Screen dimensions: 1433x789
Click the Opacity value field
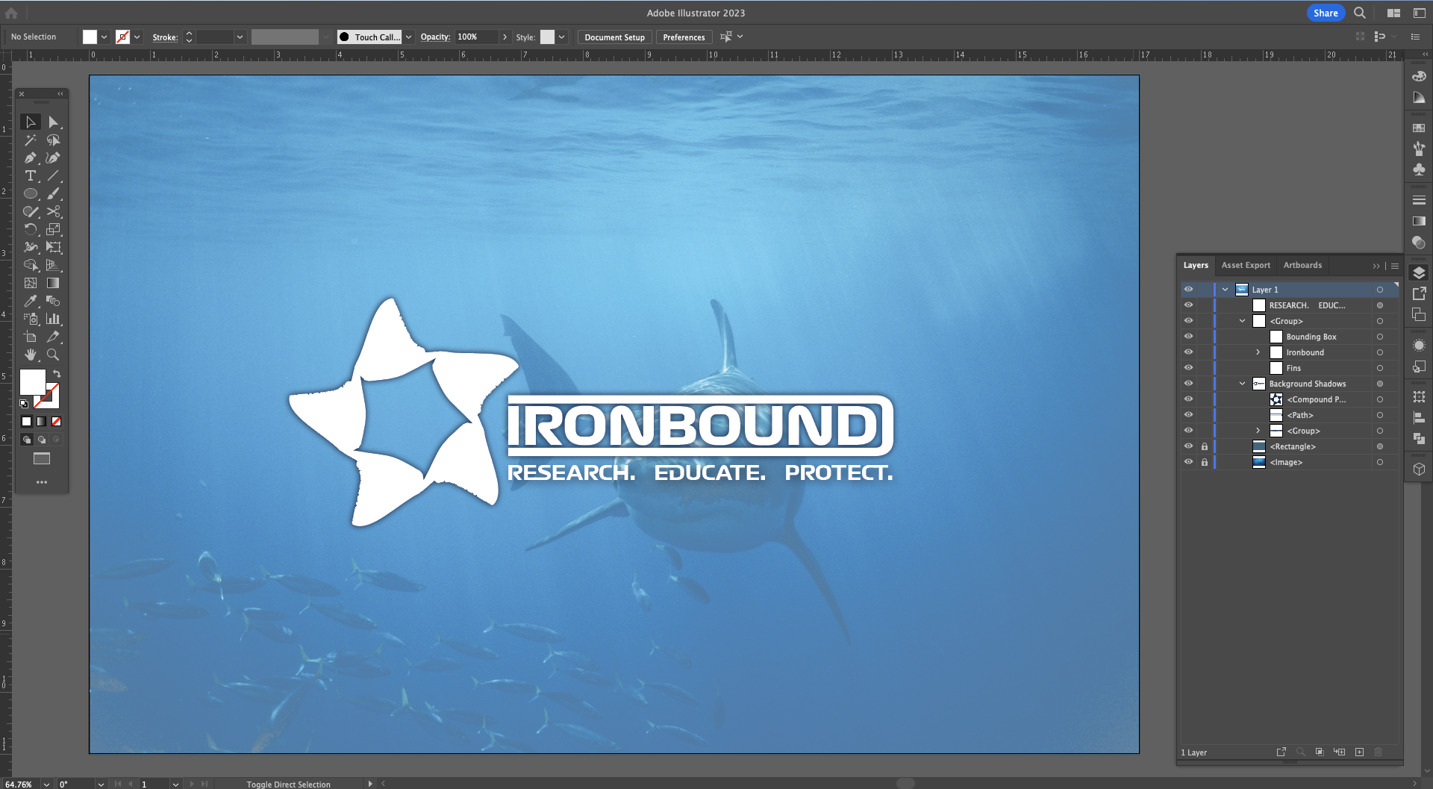[x=475, y=37]
